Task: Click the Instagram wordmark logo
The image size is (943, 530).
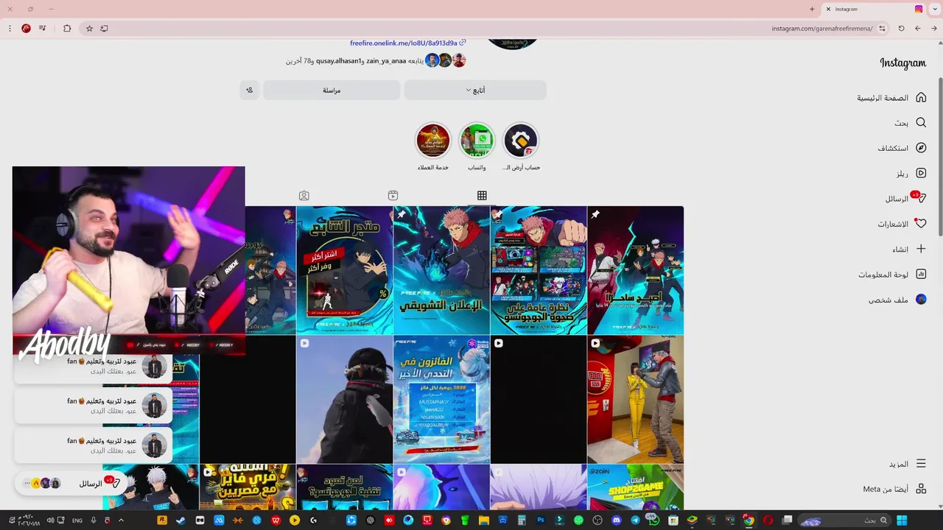Action: [902, 63]
